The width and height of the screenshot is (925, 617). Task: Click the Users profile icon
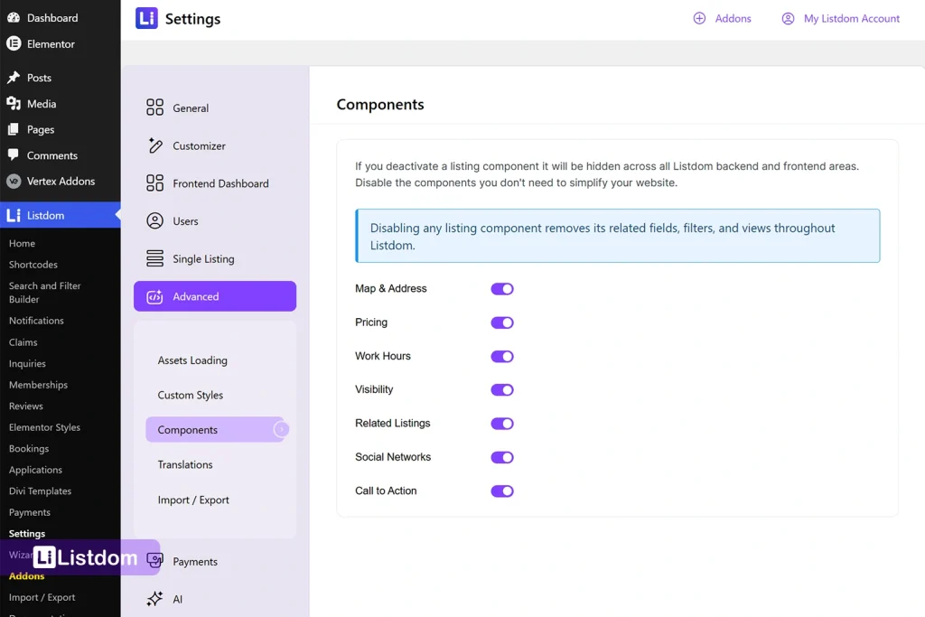(x=154, y=220)
